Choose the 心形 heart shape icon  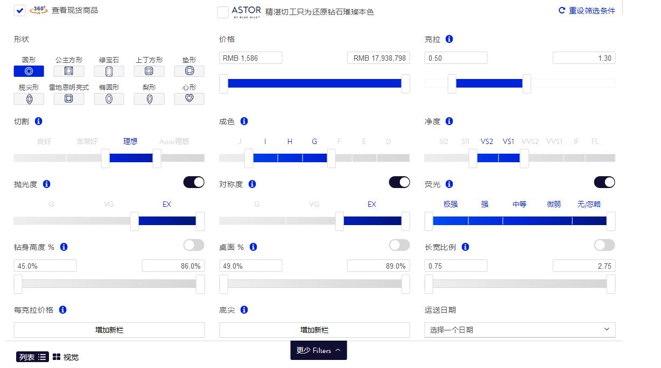pos(189,98)
